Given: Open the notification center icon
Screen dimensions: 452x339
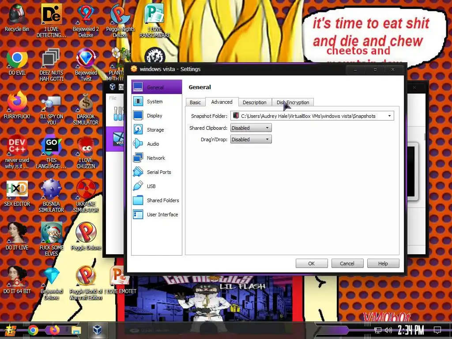Looking at the screenshot, I should click(x=437, y=330).
